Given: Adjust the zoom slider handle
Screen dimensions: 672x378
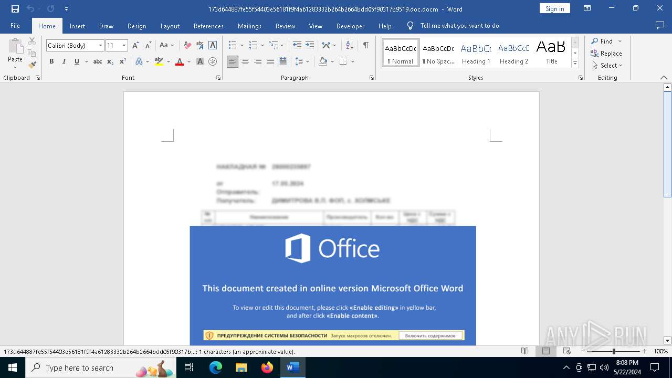Looking at the screenshot, I should pyautogui.click(x=614, y=351).
